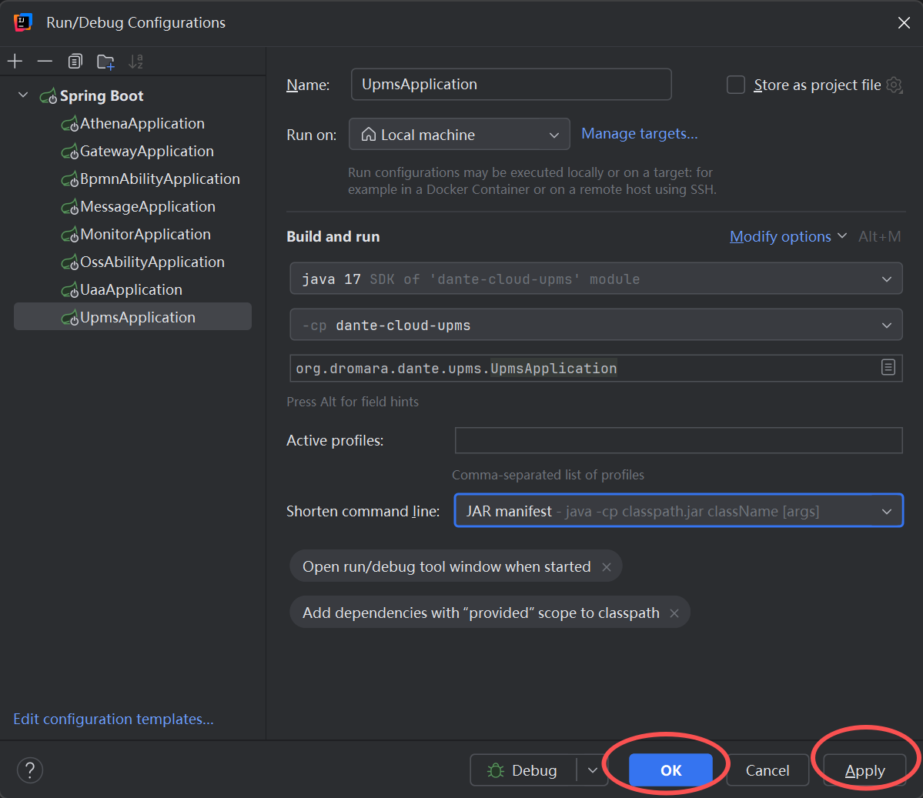Screen dimensions: 923x798
Task: Open the Shorten command line dropdown
Action: point(677,511)
